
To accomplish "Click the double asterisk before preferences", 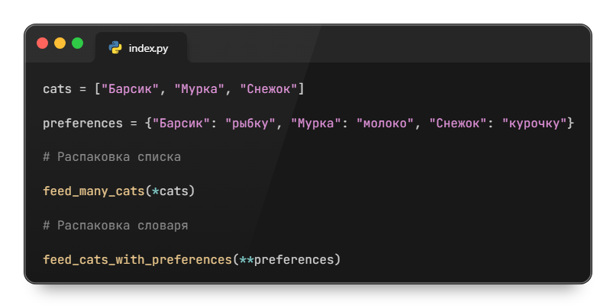I will coord(246,260).
